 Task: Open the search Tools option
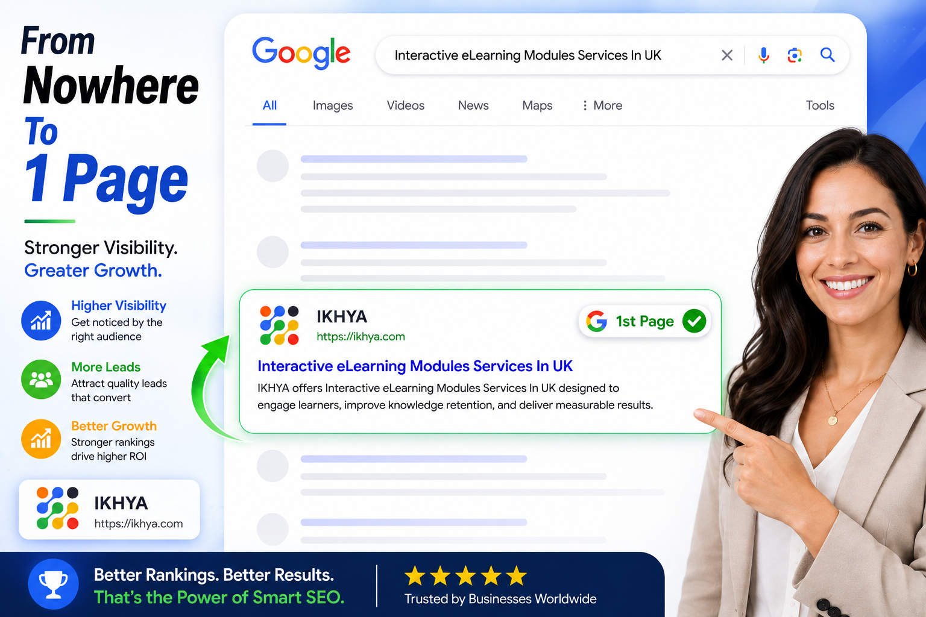820,105
